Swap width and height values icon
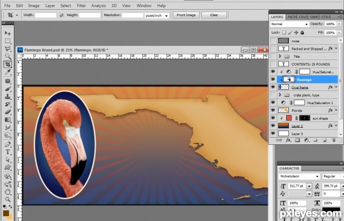Image resolution: width=344 pixels, height=221 pixels. click(61, 15)
